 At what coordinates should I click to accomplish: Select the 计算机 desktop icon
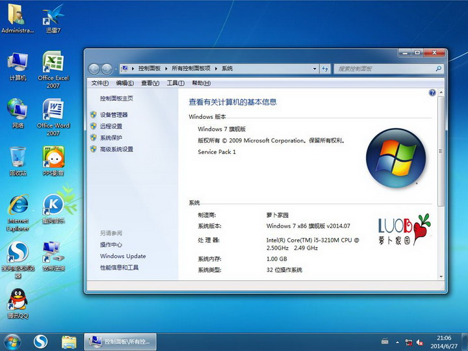pos(18,66)
